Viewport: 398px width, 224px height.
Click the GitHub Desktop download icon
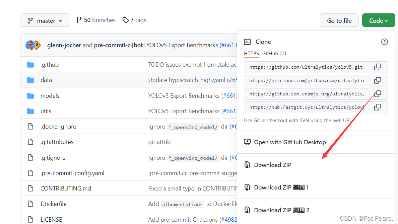point(247,142)
